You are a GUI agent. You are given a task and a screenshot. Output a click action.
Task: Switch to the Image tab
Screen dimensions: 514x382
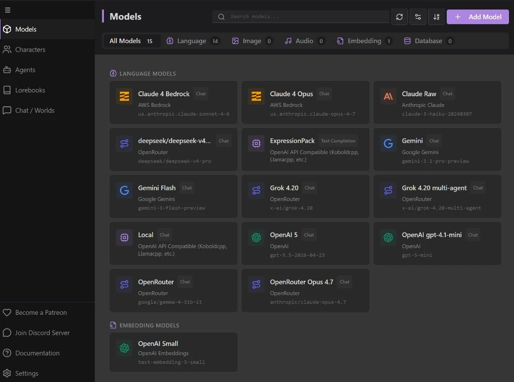[252, 41]
